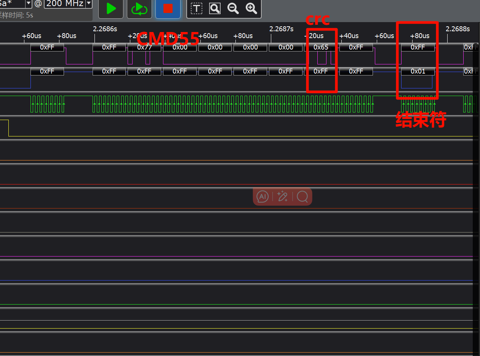
Task: Open the 200 MHz sample rate dropdown arrow
Action: coord(89,4)
